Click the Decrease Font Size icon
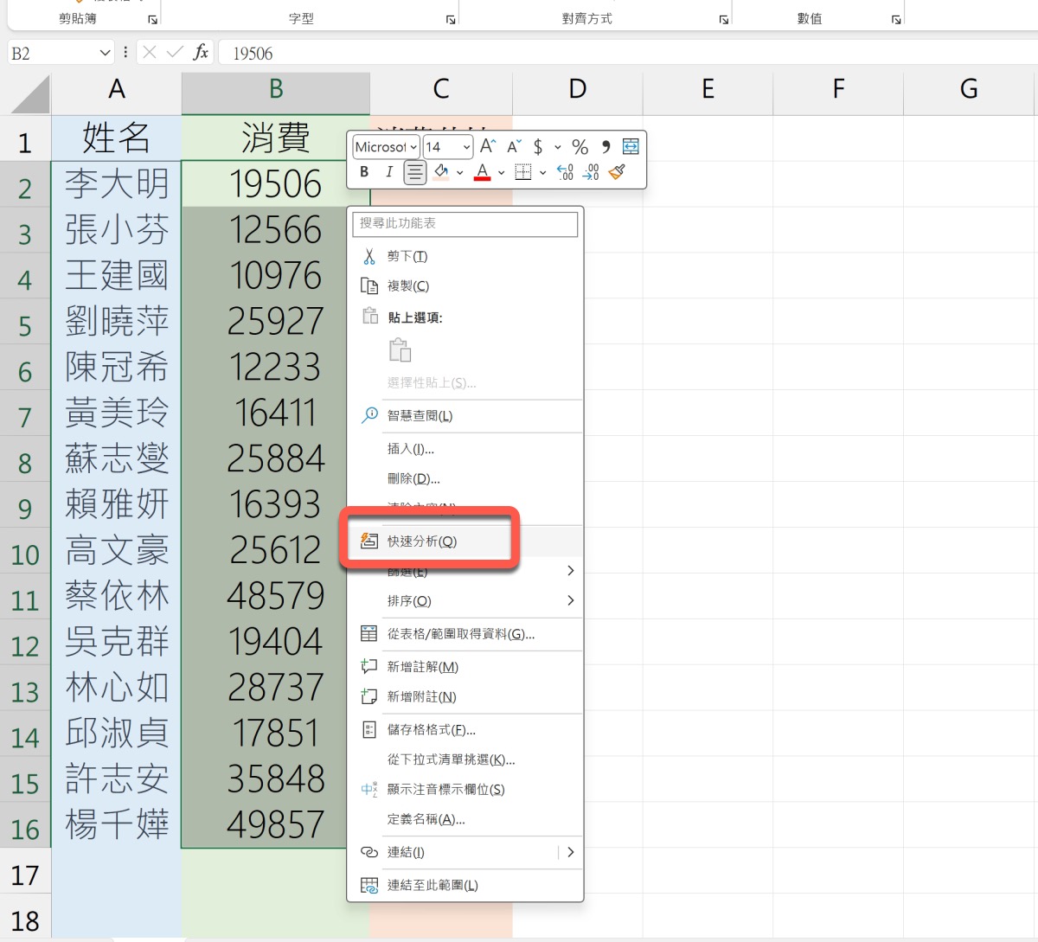 (x=514, y=146)
